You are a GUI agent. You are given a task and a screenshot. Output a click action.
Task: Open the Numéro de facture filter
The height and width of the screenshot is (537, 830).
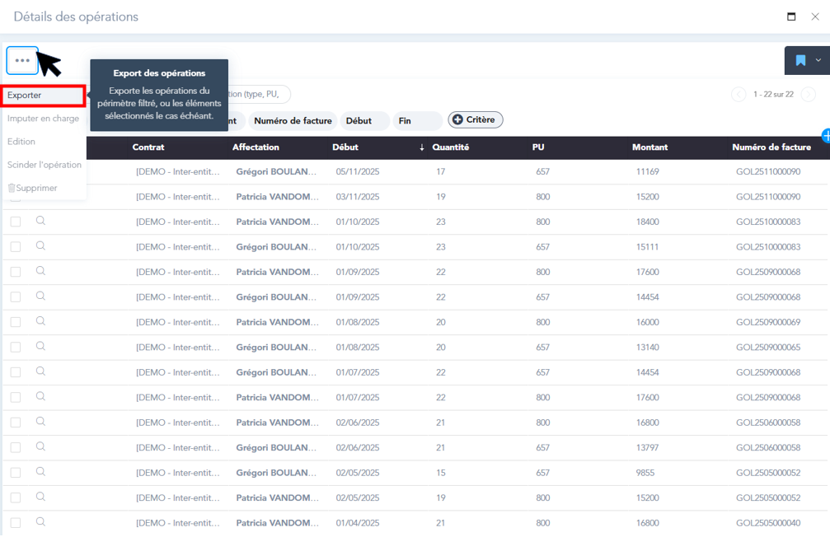pos(293,121)
